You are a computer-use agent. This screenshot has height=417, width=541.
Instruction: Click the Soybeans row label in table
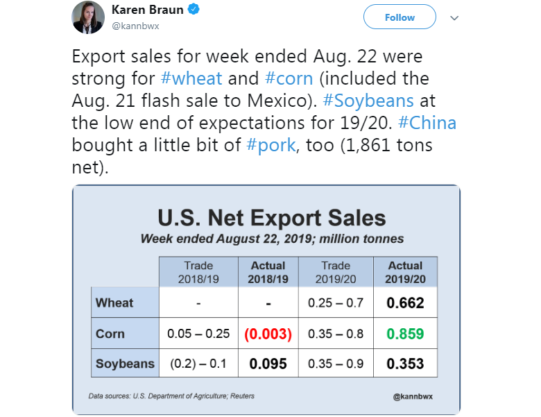[x=125, y=364]
